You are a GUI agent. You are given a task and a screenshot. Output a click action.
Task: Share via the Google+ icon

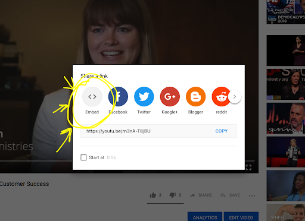170,97
